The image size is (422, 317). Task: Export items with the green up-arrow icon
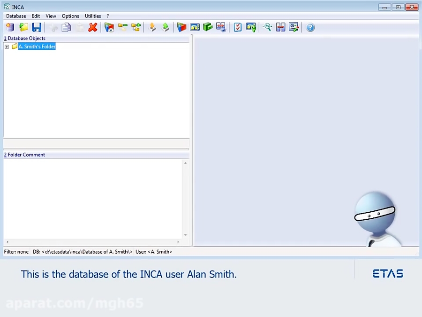click(x=166, y=27)
